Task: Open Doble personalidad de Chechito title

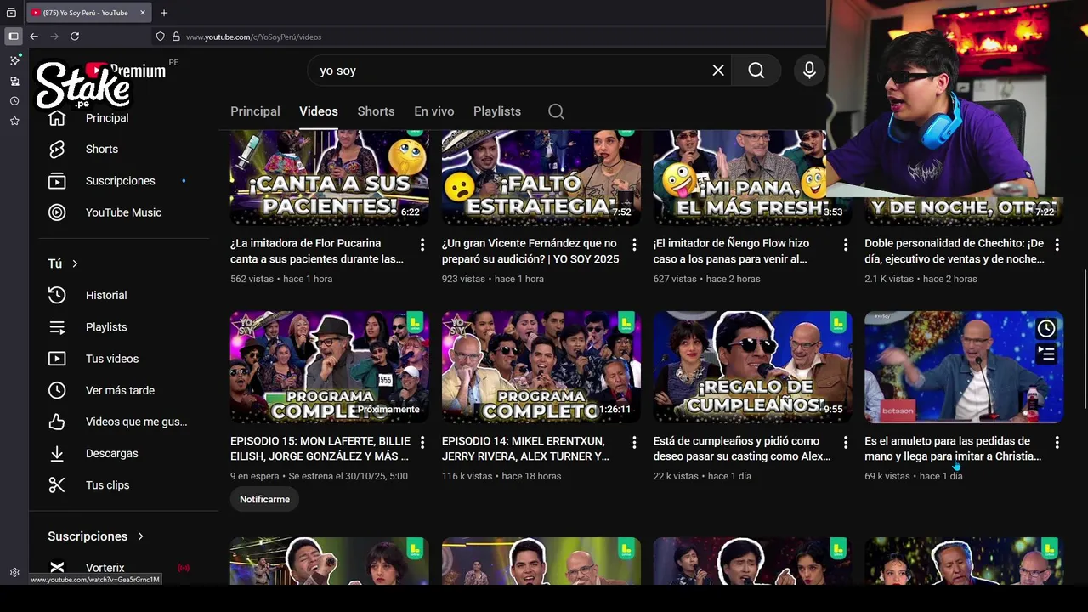Action: (x=954, y=252)
